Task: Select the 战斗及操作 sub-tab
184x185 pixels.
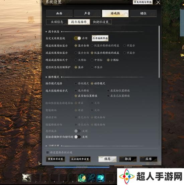Action: coord(79,22)
